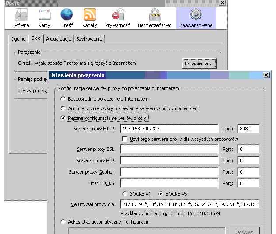This screenshot has height=234, width=276.
Task: Open the Karty settings panel
Action: [x=44, y=18]
